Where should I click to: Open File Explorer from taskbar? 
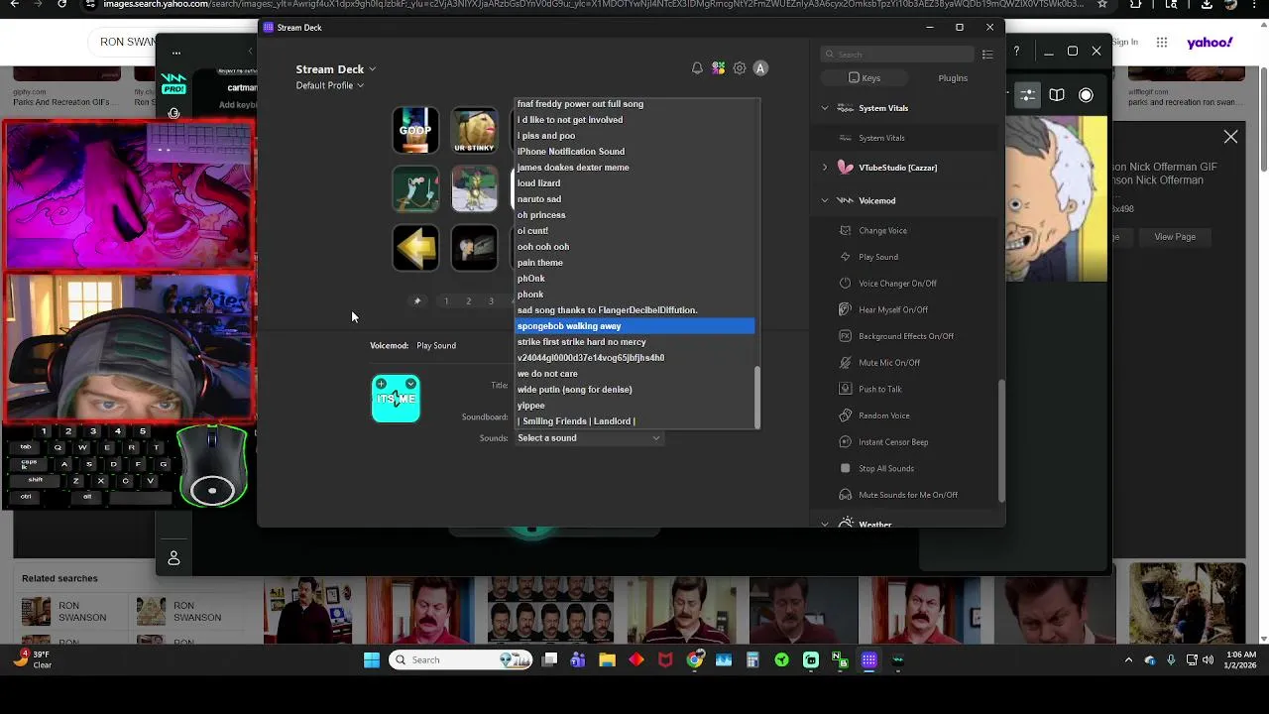click(607, 660)
